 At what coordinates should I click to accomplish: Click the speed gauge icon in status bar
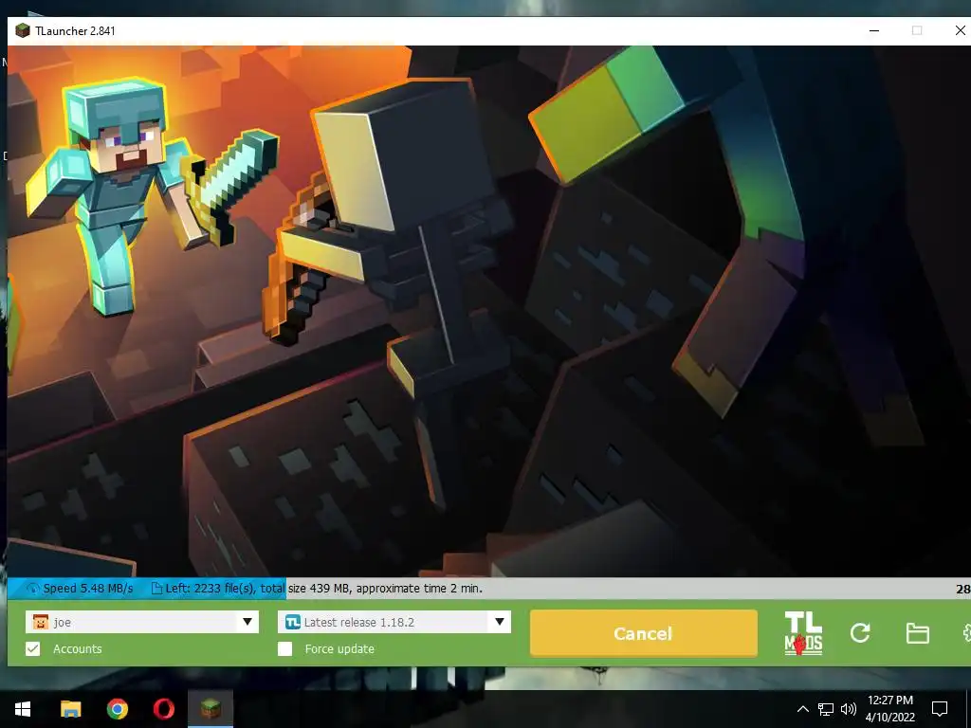click(x=33, y=589)
